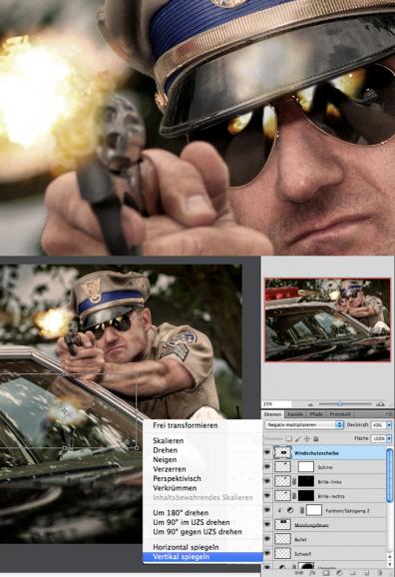Select Verzerren from the context menu
Image resolution: width=395 pixels, height=577 pixels.
point(170,469)
